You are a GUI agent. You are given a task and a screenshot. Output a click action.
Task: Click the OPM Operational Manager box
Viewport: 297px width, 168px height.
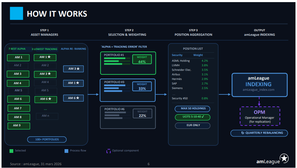coord(260,116)
